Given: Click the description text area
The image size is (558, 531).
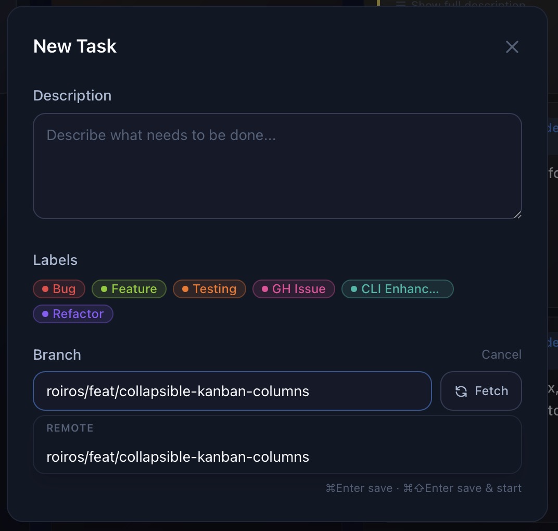Looking at the screenshot, I should click(x=277, y=166).
